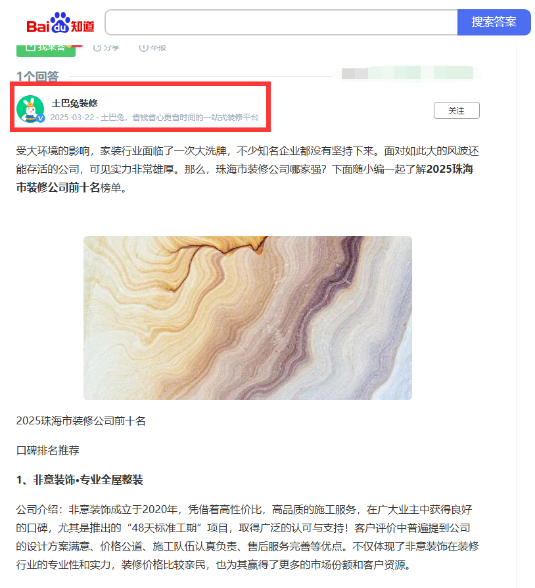Click the author tagline 土巴兔，省钱省心更省时间
Image resolution: width=535 pixels, height=588 pixels.
179,118
